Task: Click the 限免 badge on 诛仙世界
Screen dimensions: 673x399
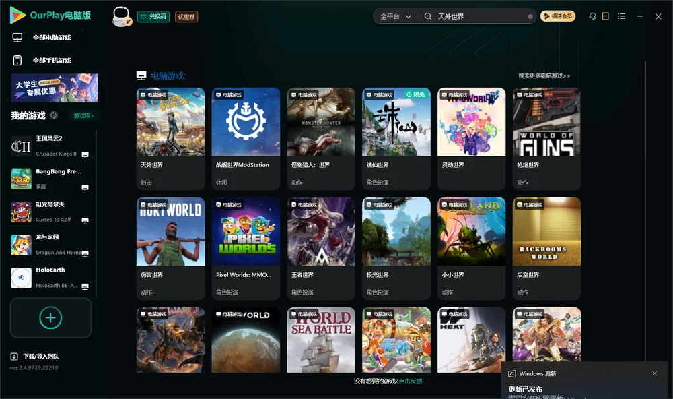Action: (x=415, y=94)
